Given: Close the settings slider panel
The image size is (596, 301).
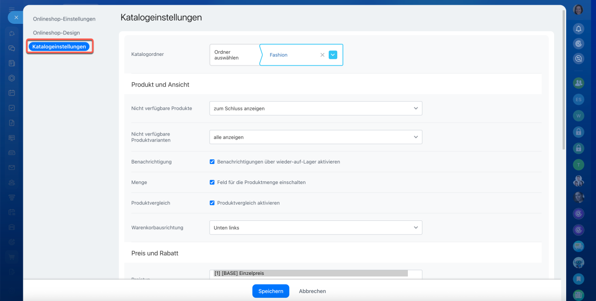Looking at the screenshot, I should [16, 17].
